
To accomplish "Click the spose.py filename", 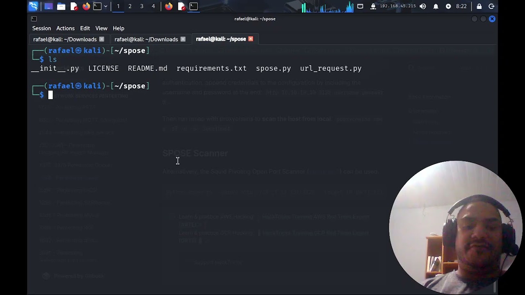I will coord(274,68).
